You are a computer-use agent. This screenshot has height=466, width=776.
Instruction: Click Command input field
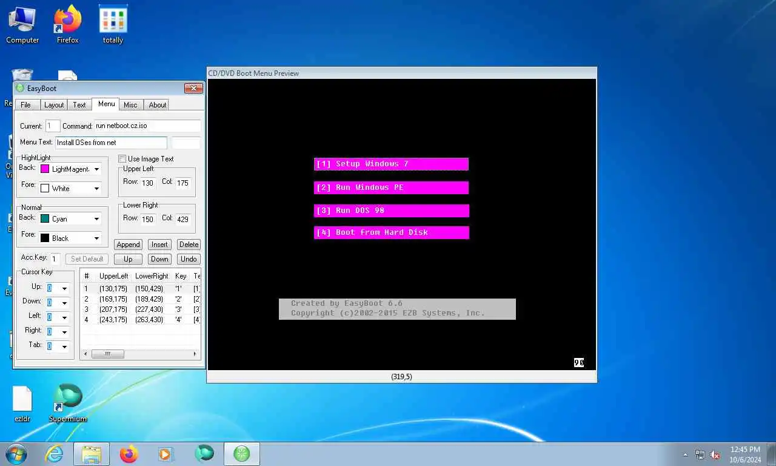[147, 126]
